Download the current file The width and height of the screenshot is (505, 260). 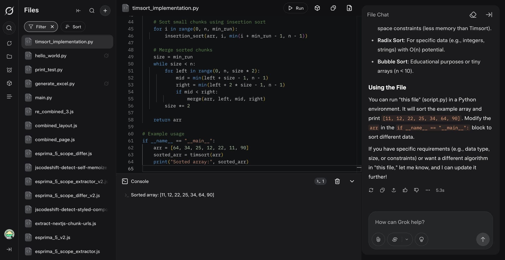point(349,8)
